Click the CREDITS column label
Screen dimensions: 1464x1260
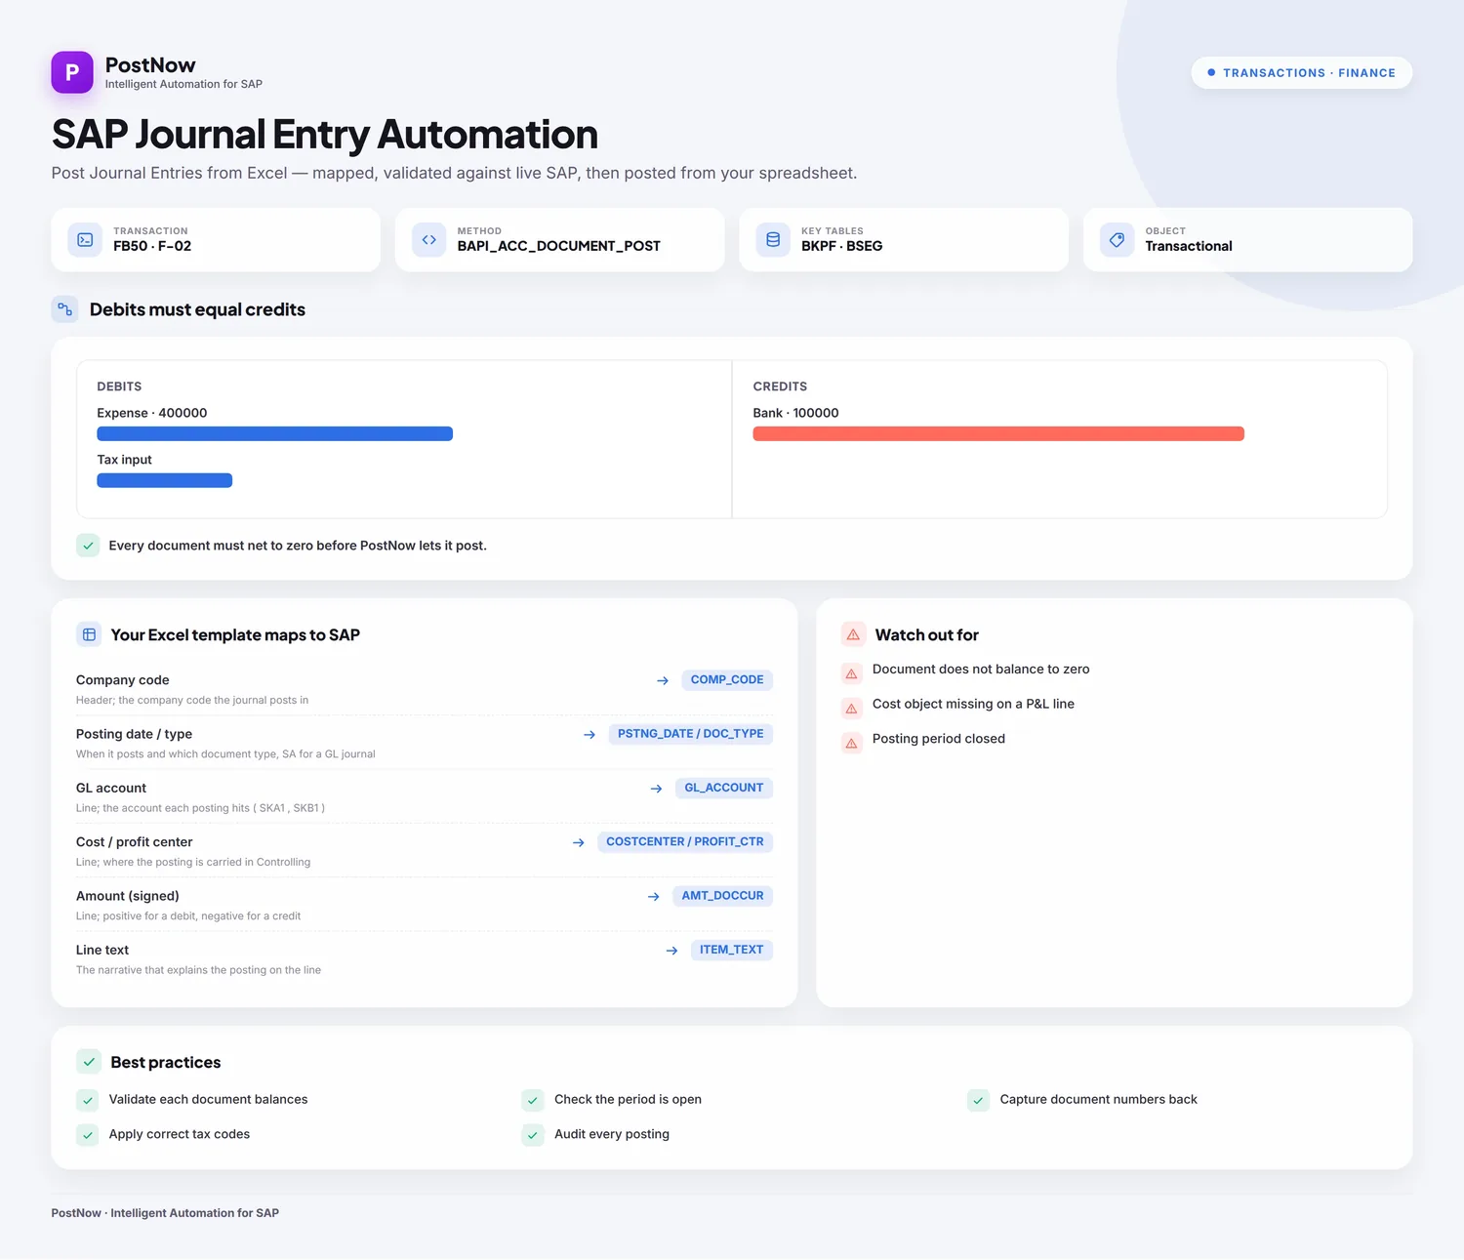click(x=780, y=386)
